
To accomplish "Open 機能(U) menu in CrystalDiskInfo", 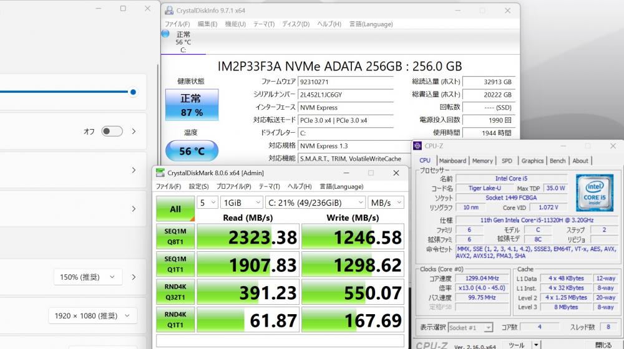I will click(235, 24).
